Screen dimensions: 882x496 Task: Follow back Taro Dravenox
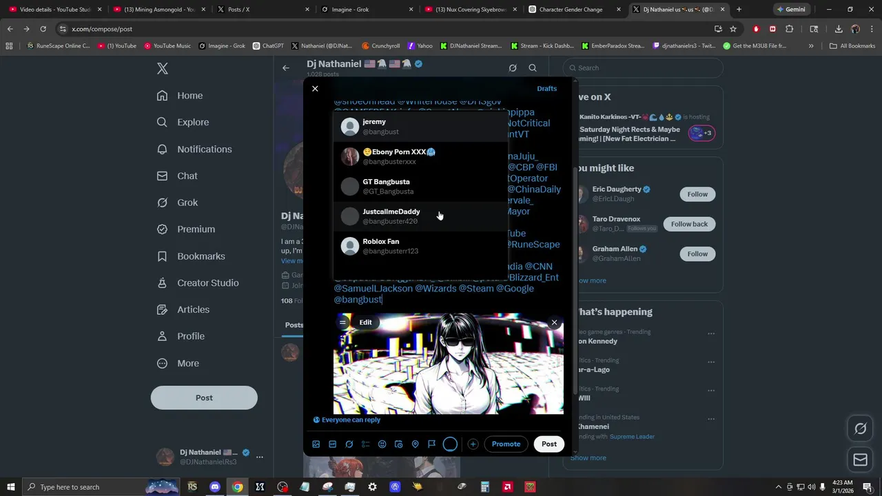click(689, 224)
